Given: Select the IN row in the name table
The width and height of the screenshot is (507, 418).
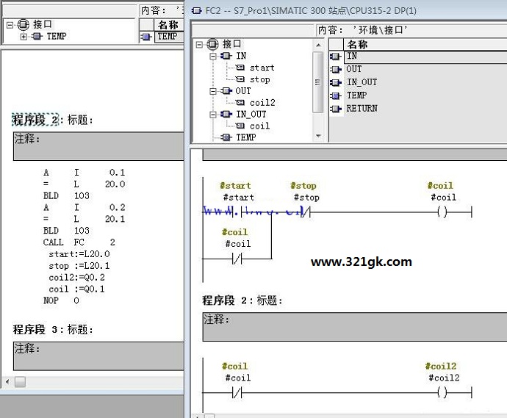Looking at the screenshot, I should tap(425, 57).
